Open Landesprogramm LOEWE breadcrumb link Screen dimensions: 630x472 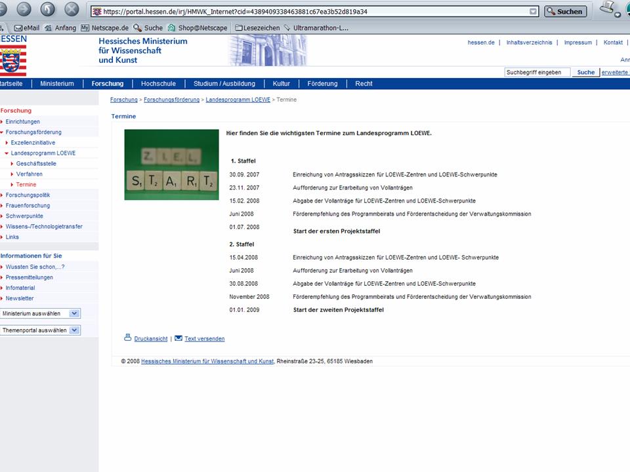tap(238, 100)
